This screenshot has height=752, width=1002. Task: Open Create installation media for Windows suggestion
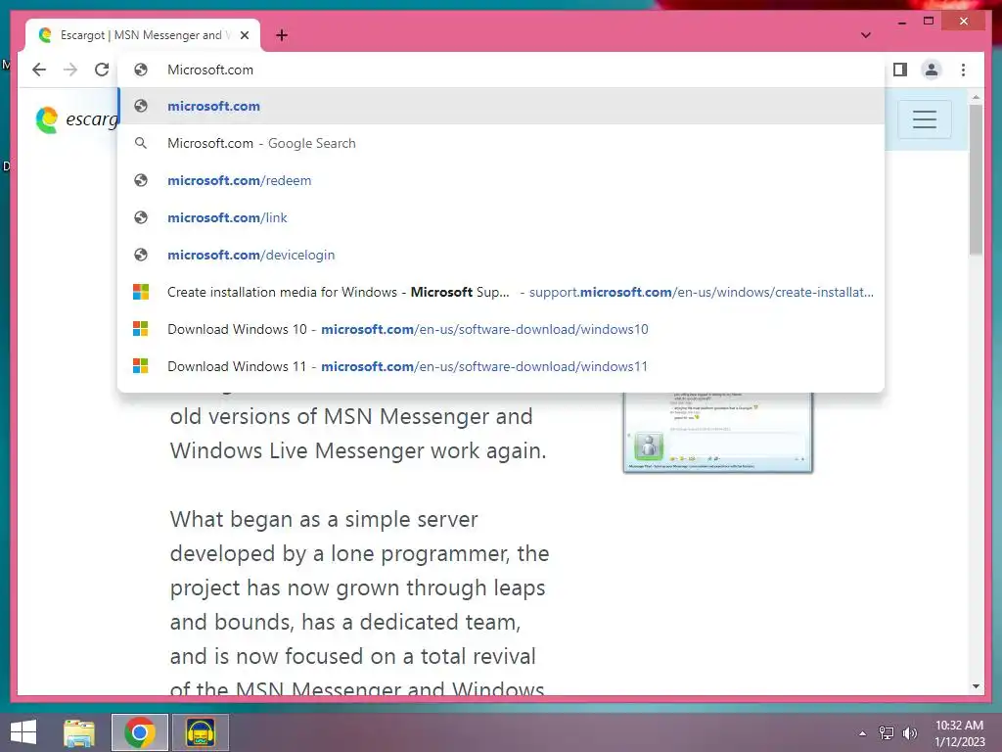point(502,292)
